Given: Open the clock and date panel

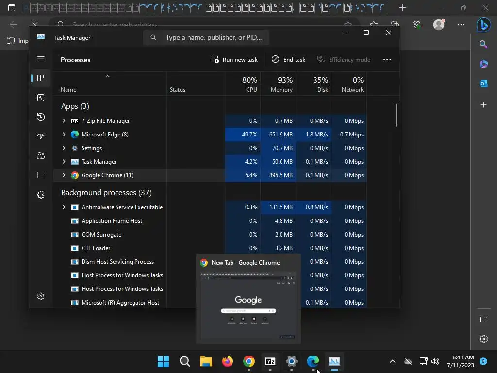Looking at the screenshot, I should (461, 361).
